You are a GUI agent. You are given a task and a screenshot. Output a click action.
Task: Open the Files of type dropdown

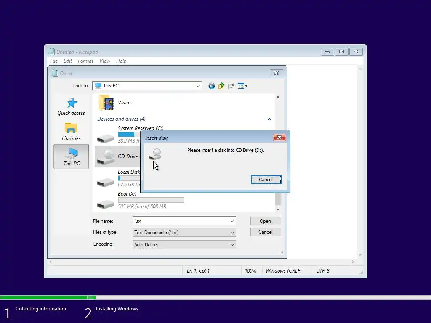(x=184, y=233)
